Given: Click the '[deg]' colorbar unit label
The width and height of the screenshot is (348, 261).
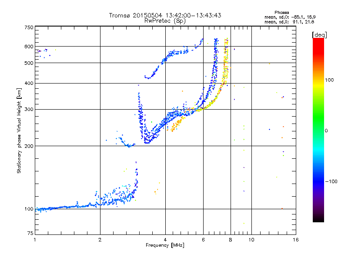Looking at the screenshot, I should tap(319, 35).
